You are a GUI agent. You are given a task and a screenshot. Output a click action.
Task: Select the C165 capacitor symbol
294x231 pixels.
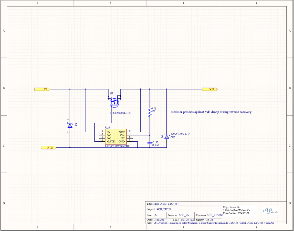point(149,143)
